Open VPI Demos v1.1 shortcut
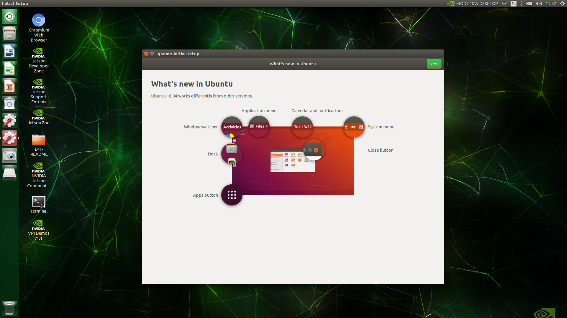The height and width of the screenshot is (318, 567). point(39,224)
